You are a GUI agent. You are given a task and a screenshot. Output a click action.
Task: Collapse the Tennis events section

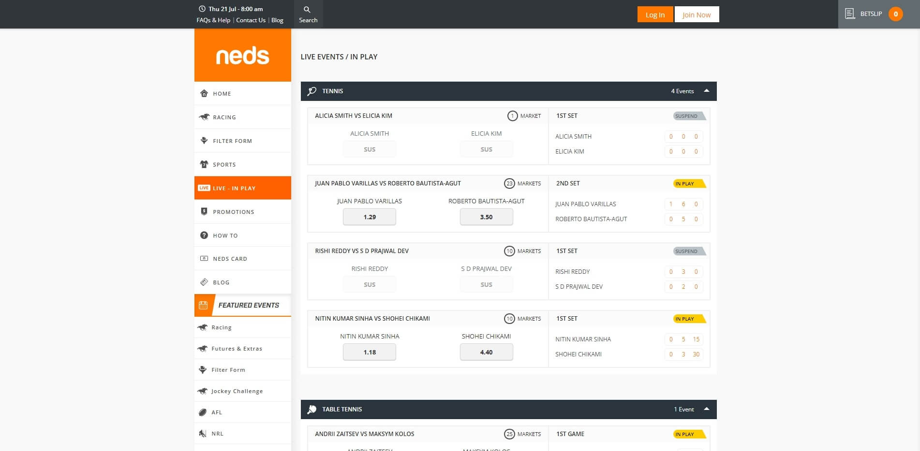706,91
